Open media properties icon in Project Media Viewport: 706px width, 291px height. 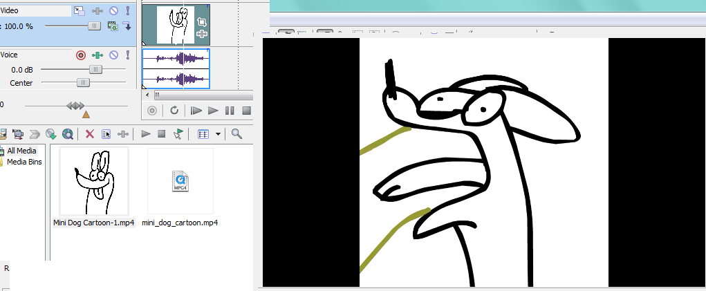[x=106, y=134]
